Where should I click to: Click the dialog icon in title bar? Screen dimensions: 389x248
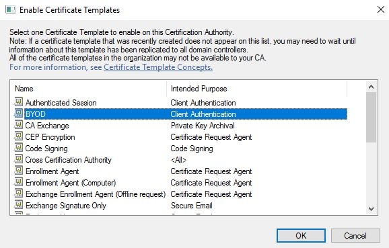click(10, 10)
